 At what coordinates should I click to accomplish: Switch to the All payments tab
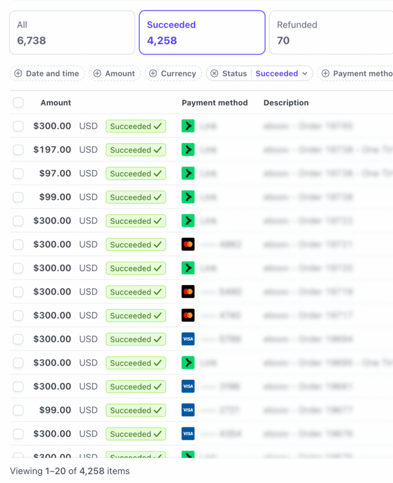72,33
